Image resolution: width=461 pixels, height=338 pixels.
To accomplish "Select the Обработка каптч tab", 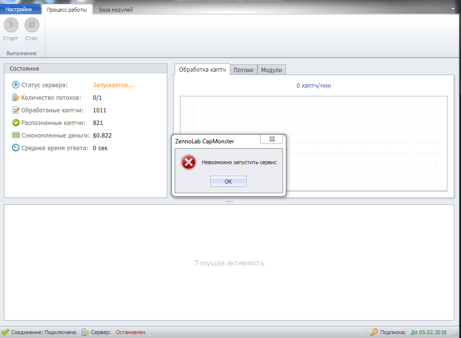I will pos(202,70).
